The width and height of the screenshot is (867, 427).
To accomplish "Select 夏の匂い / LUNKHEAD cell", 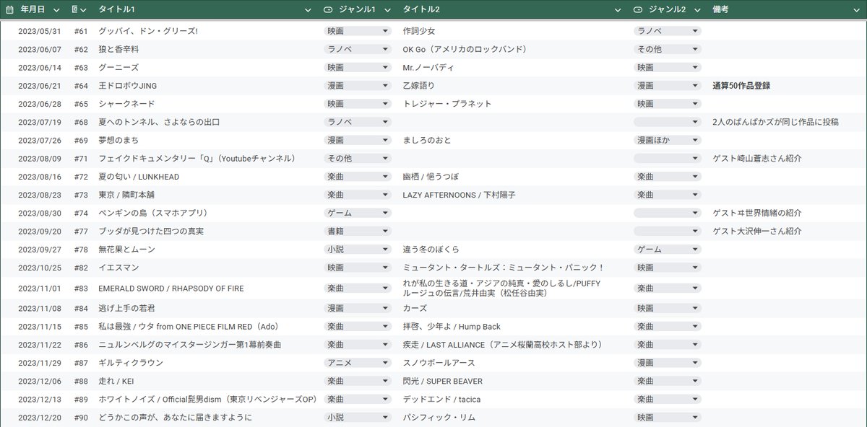I will [x=139, y=177].
